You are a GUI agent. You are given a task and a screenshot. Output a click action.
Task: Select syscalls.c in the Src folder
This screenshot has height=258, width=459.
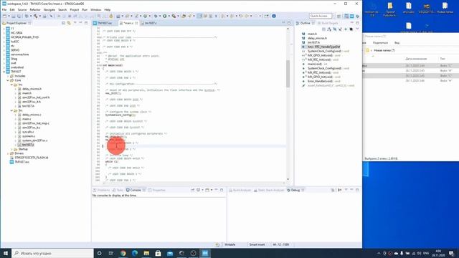pyautogui.click(x=29, y=132)
